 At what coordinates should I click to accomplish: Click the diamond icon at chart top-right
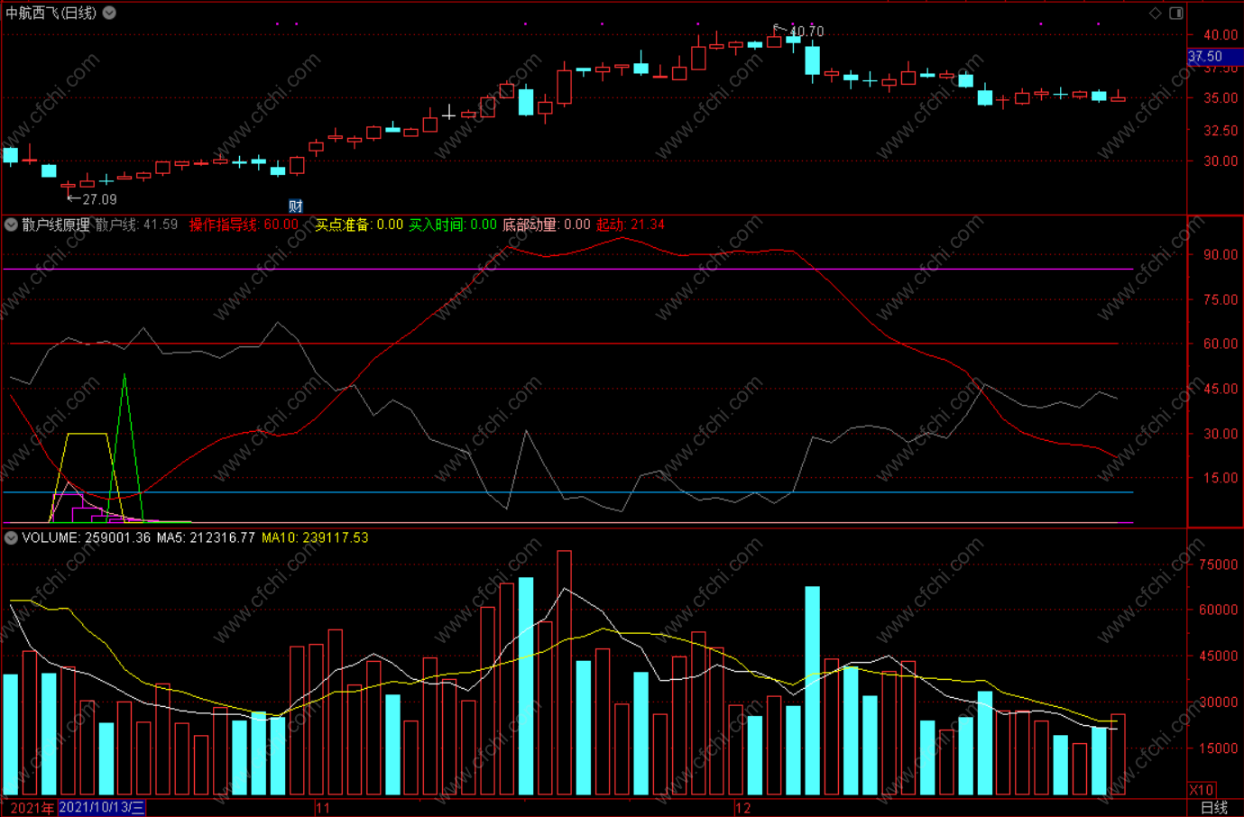(x=1156, y=13)
